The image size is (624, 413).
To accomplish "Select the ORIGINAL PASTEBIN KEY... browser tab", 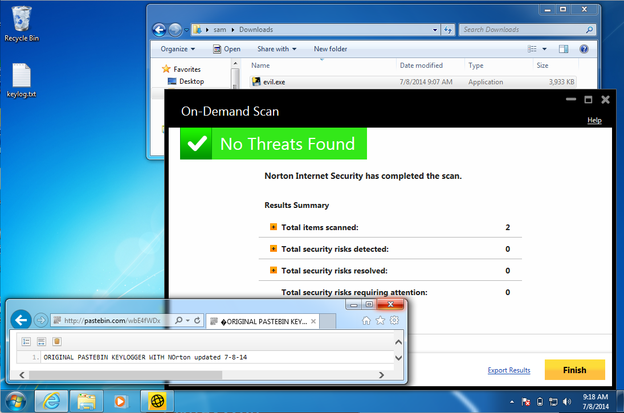I will [x=263, y=321].
